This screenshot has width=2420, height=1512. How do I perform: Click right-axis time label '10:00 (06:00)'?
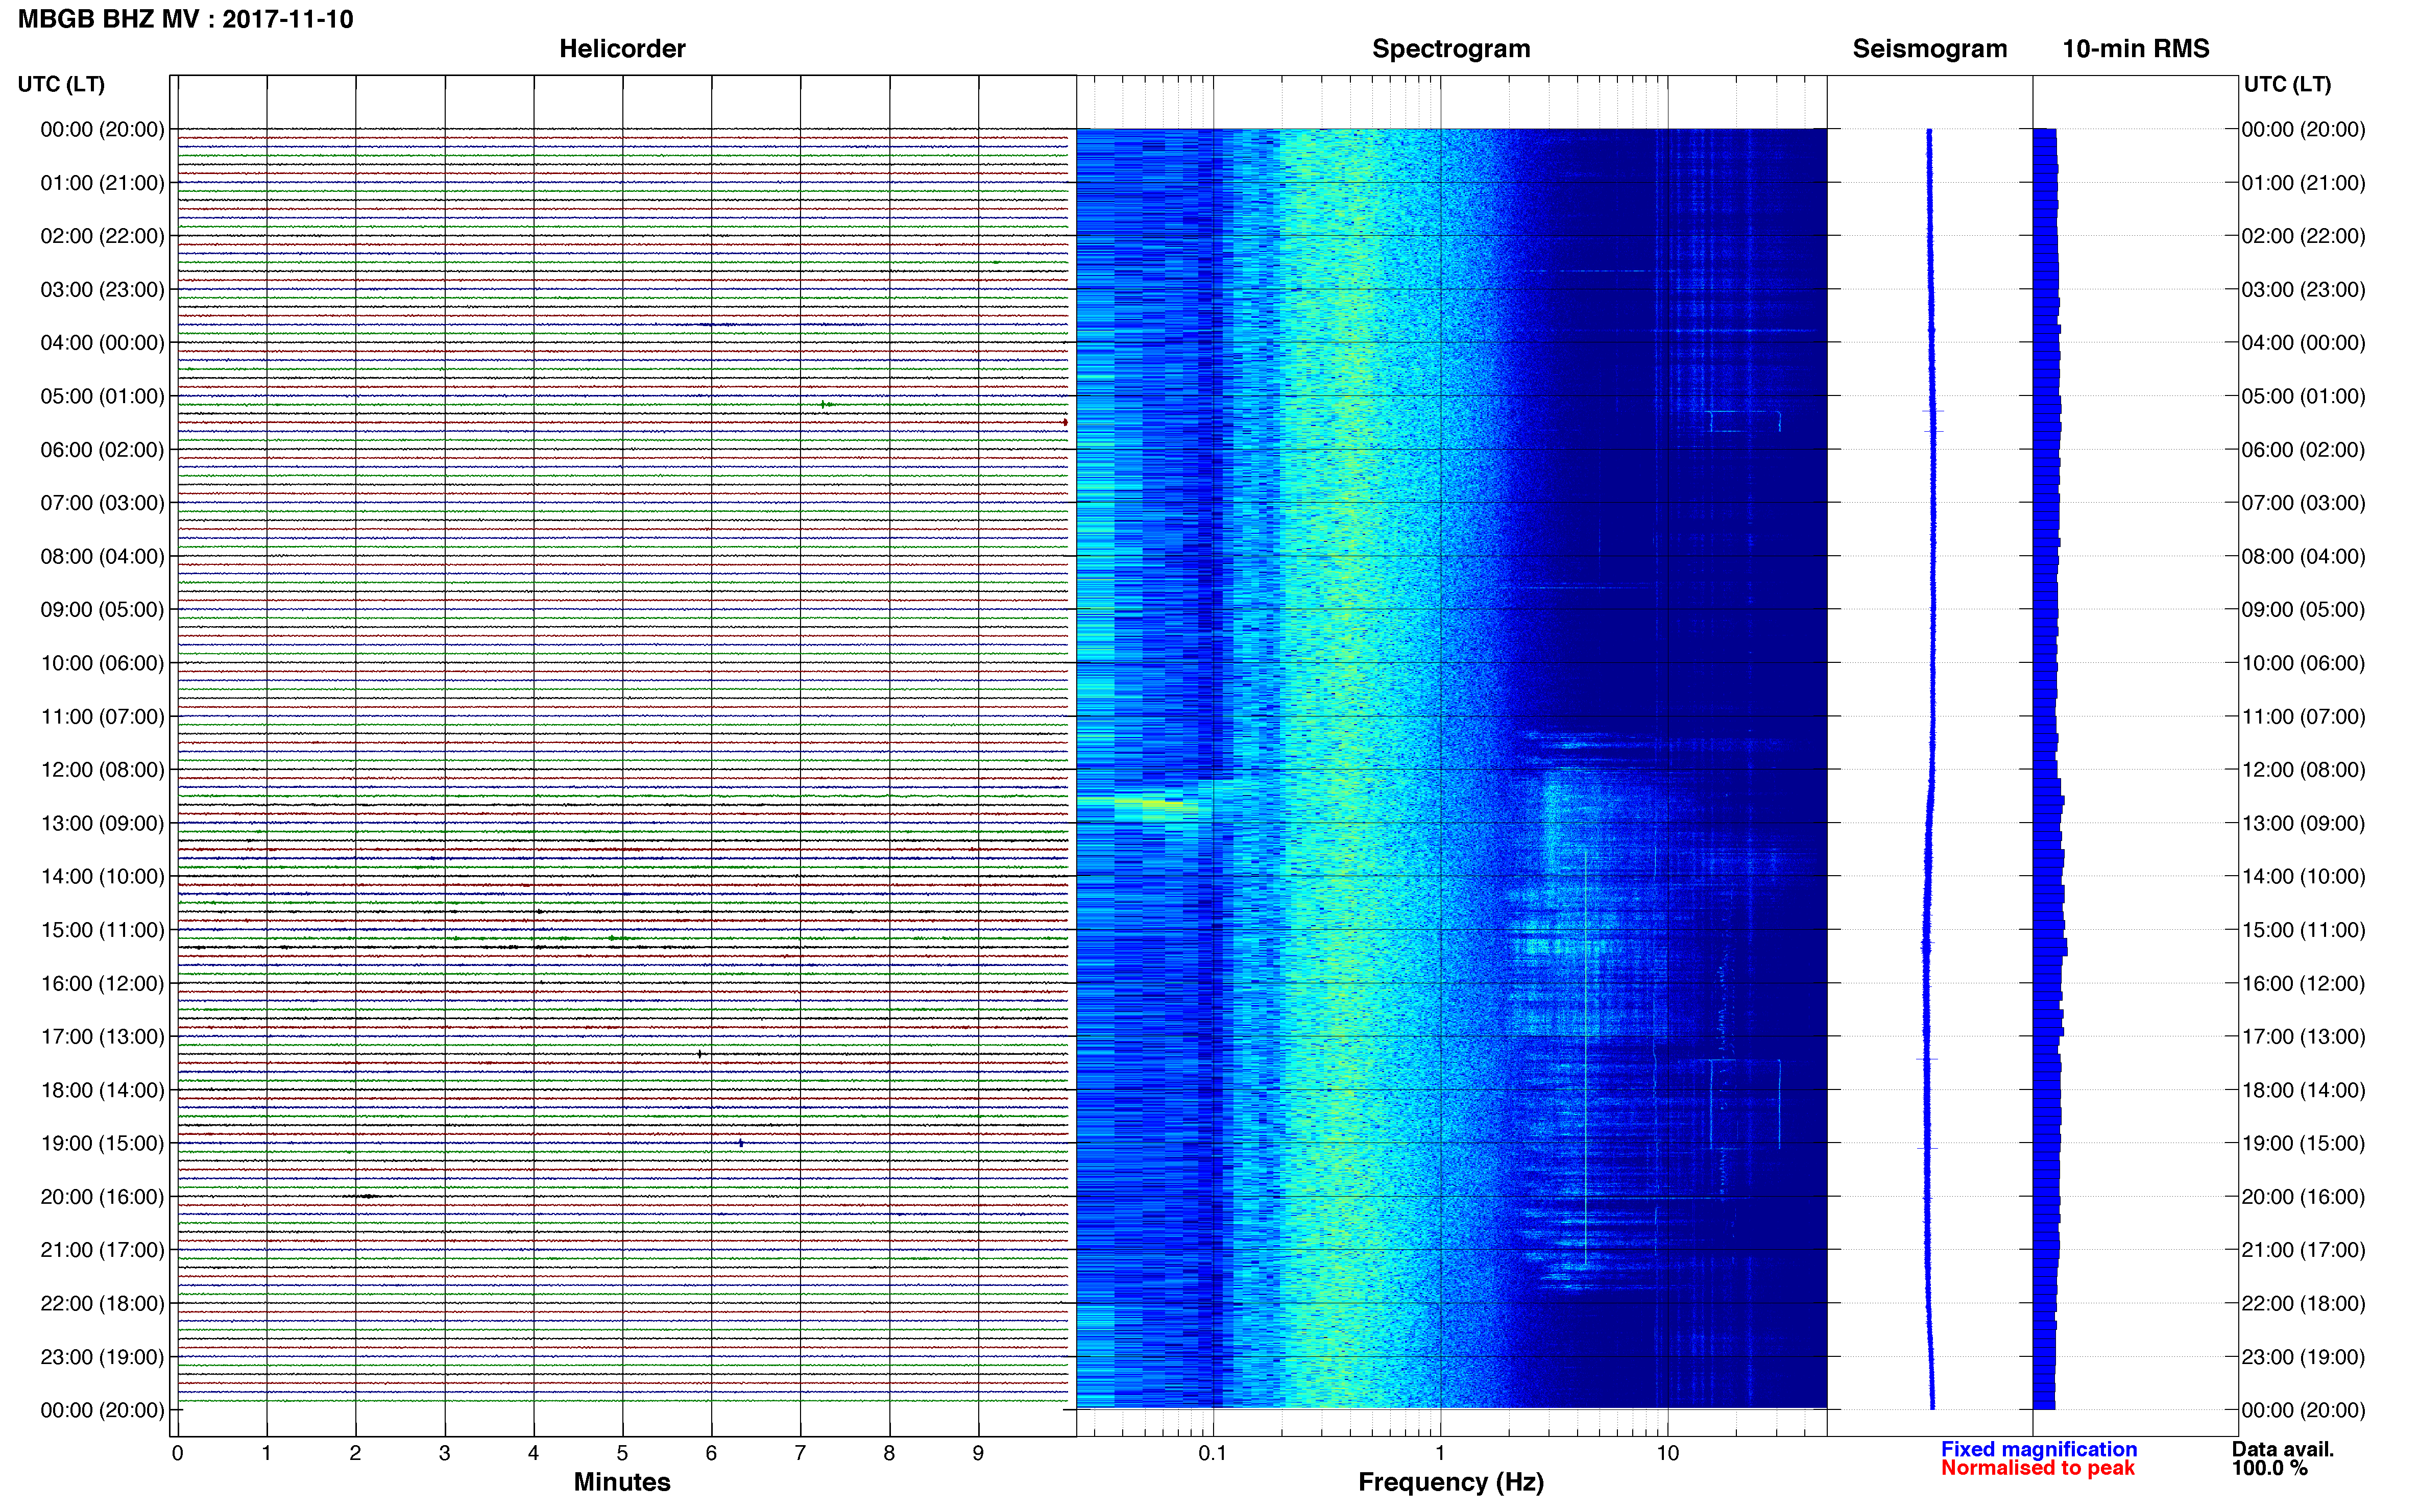[2303, 663]
